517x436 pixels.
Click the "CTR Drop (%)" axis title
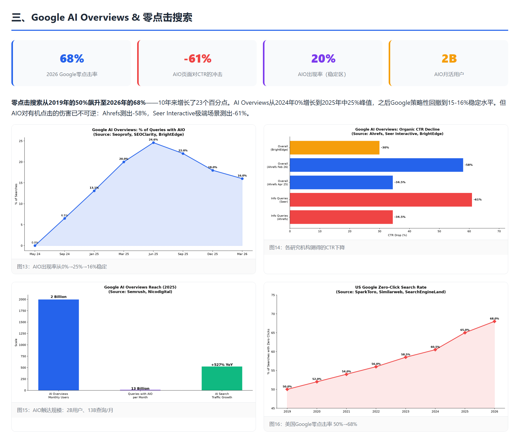397,235
